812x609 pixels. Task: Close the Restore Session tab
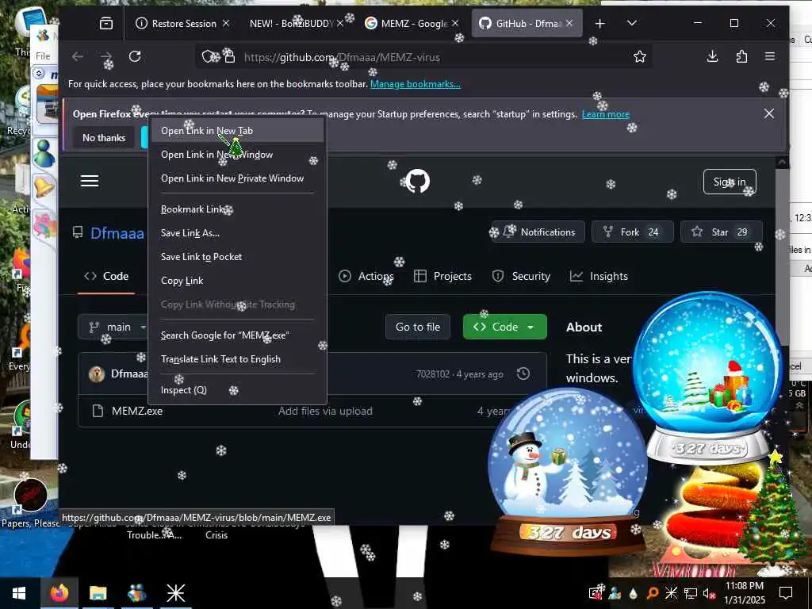(x=226, y=23)
